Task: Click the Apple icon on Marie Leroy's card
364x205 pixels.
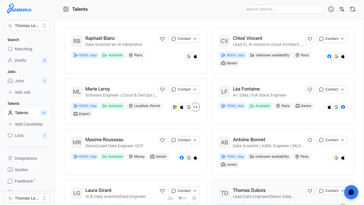Action: pos(182,107)
